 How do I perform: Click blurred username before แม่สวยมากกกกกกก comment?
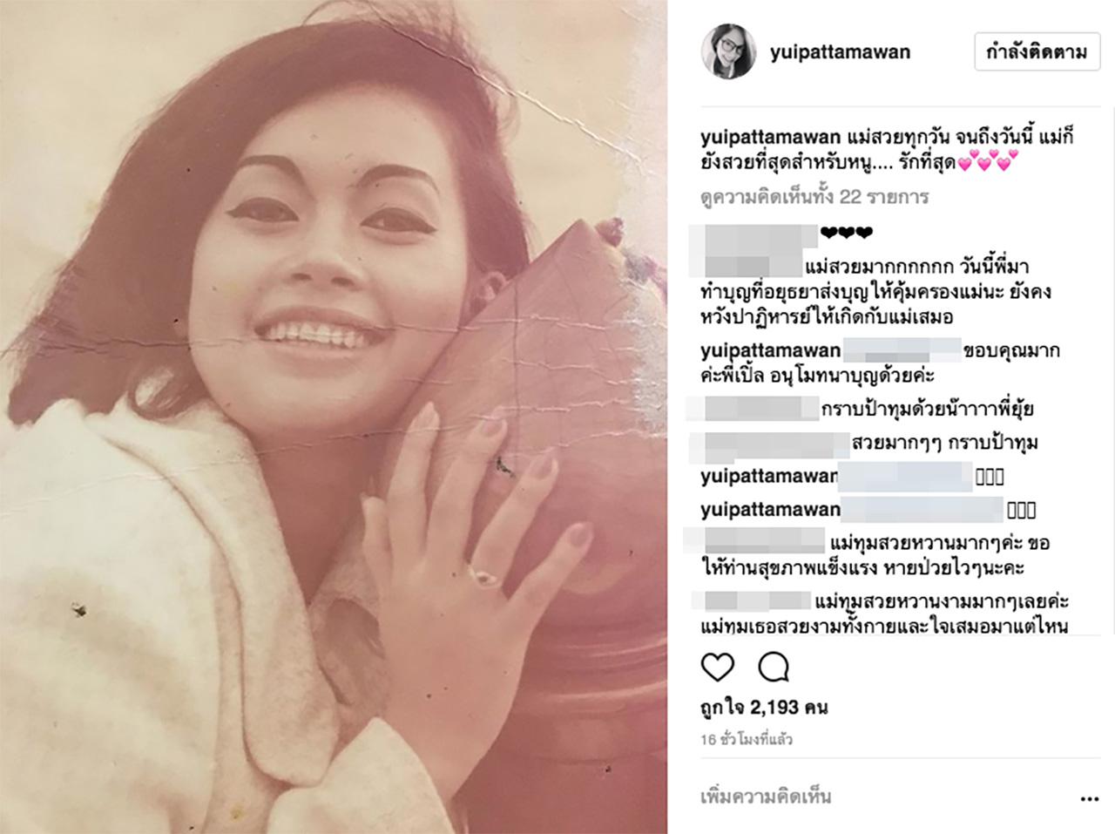pyautogui.click(x=753, y=266)
